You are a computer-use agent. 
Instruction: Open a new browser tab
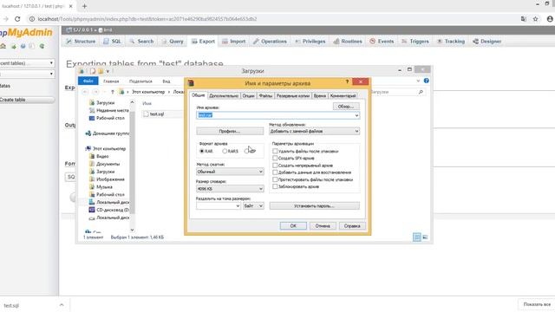click(84, 6)
